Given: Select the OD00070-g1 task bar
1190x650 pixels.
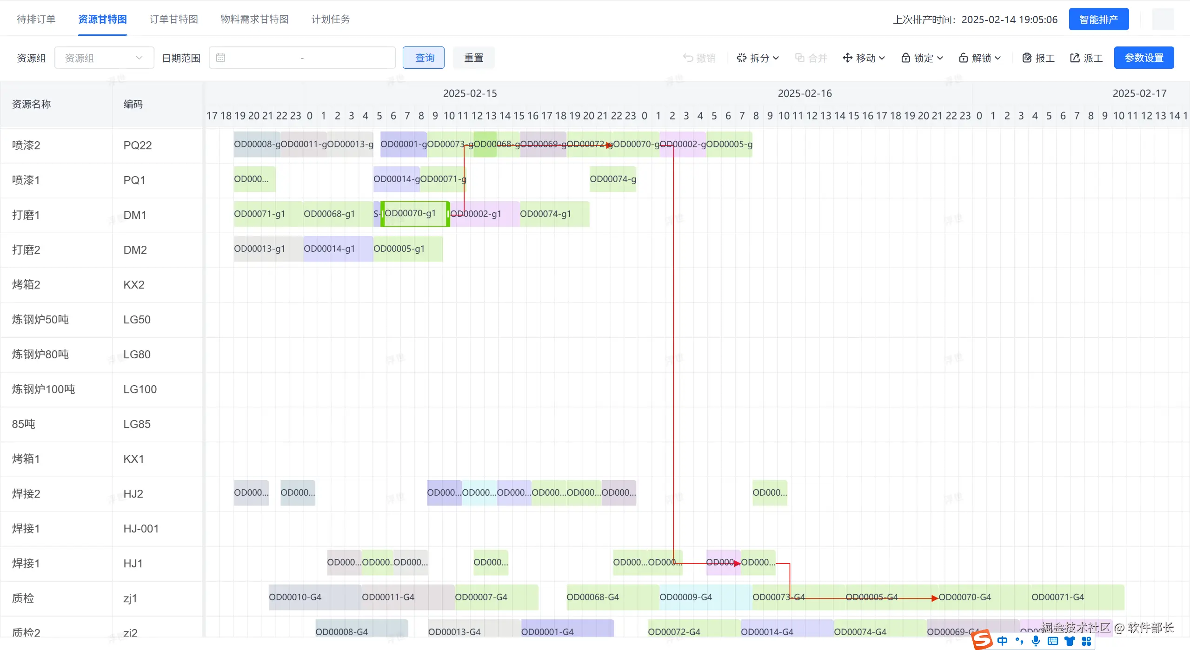Looking at the screenshot, I should click(415, 214).
